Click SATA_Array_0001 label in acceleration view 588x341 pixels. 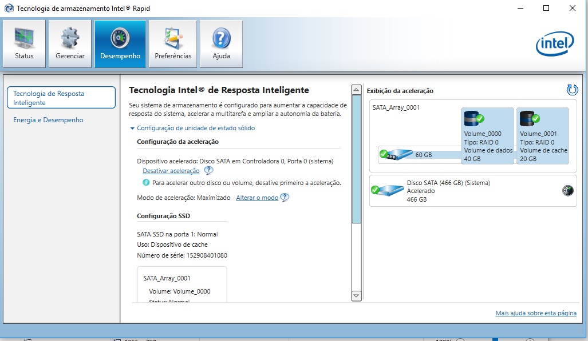coord(396,107)
